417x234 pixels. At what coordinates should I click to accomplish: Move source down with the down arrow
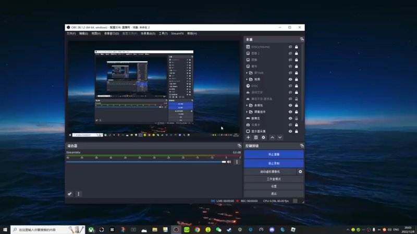(280, 137)
